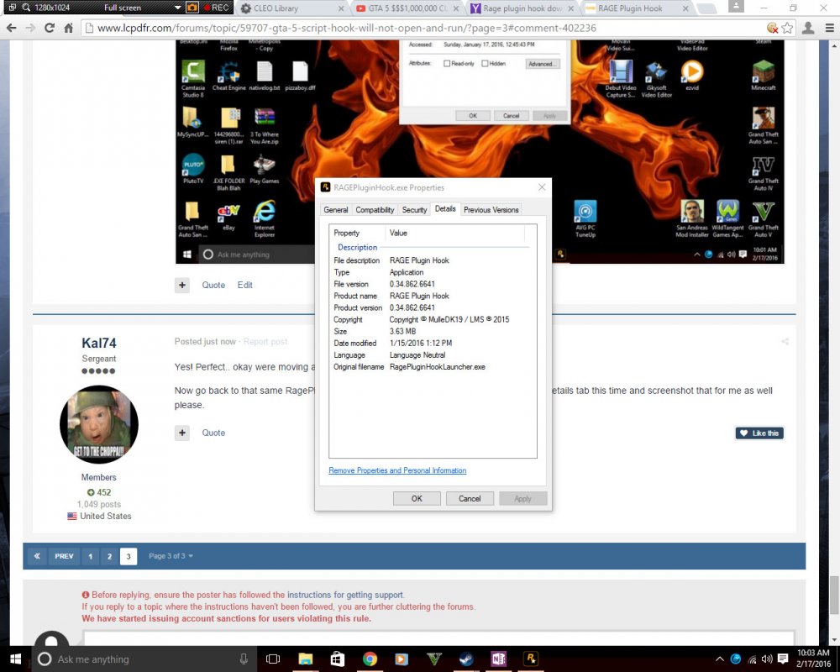The width and height of the screenshot is (840, 672).
Task: Click the Report post link
Action: 265,342
